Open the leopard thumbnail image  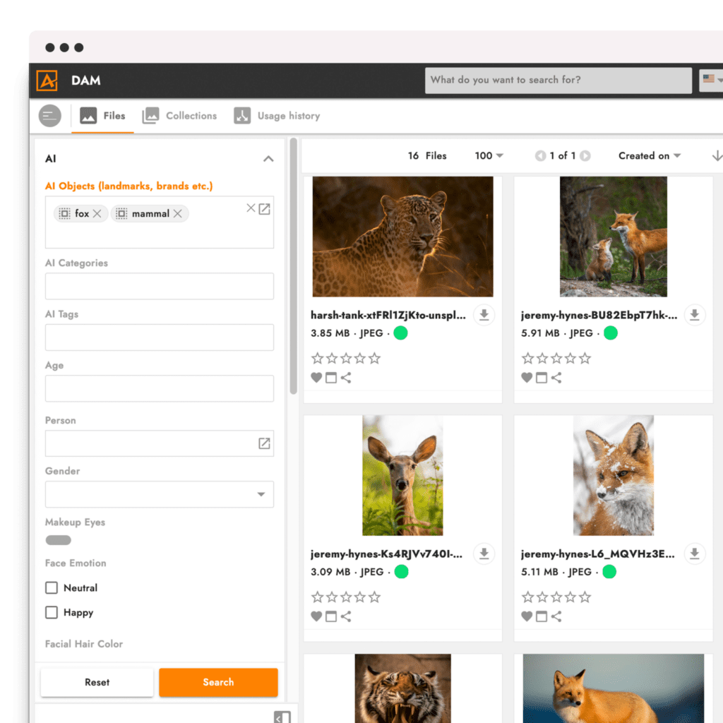tap(402, 237)
